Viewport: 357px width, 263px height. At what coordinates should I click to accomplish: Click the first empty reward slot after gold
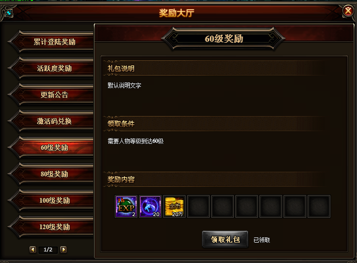tap(198, 206)
